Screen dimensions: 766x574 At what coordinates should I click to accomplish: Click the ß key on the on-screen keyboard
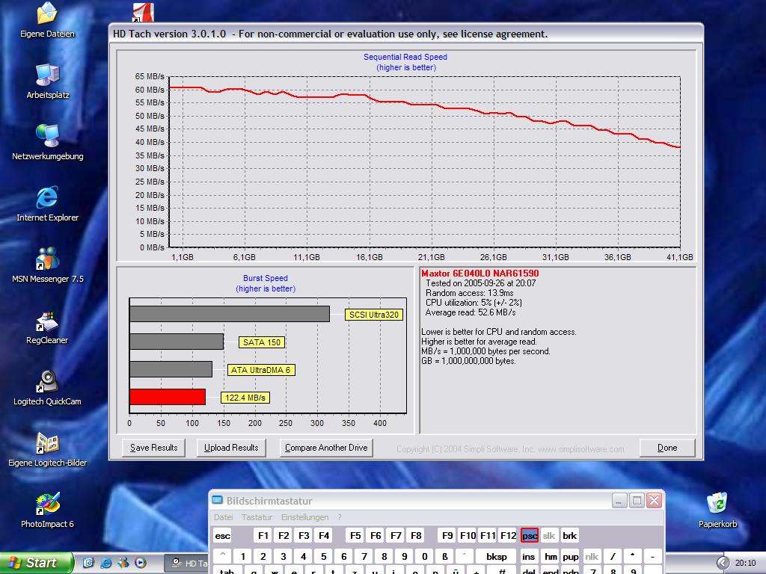(444, 556)
